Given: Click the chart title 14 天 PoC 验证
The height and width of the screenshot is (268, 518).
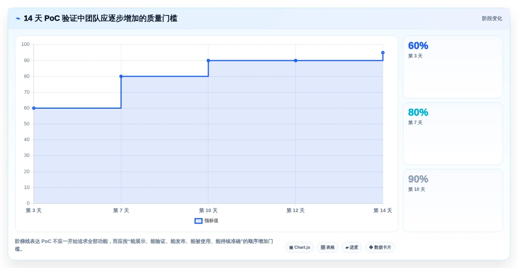Looking at the screenshot, I should point(101,19).
